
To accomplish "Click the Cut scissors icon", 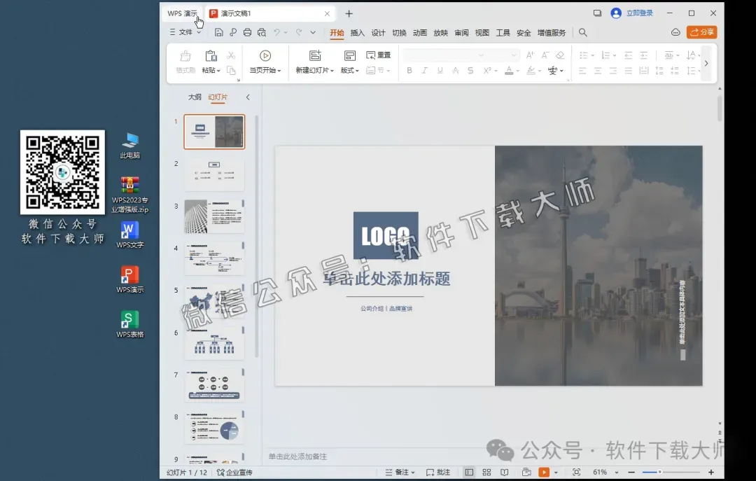I will (x=231, y=55).
